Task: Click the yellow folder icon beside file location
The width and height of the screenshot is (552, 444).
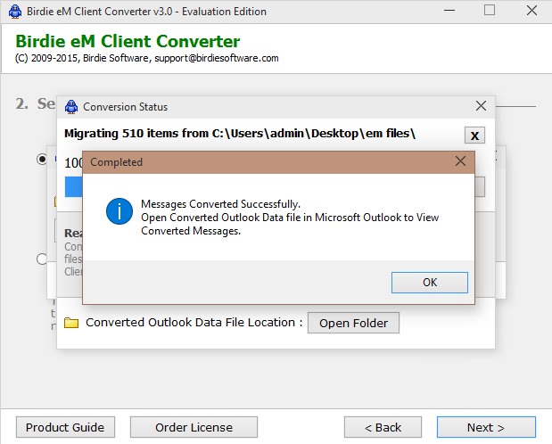Action: [x=71, y=323]
